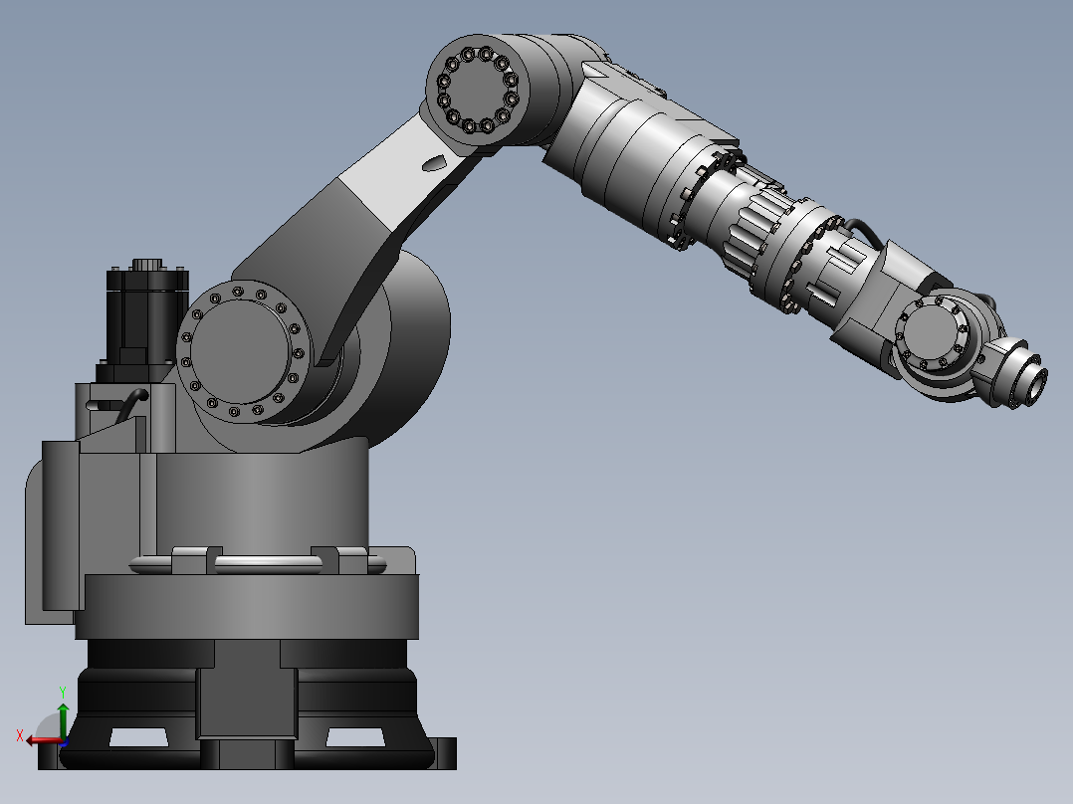Select the green Y axis arrow

tap(63, 718)
